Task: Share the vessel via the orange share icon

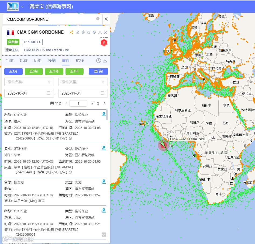Action: coord(71,32)
